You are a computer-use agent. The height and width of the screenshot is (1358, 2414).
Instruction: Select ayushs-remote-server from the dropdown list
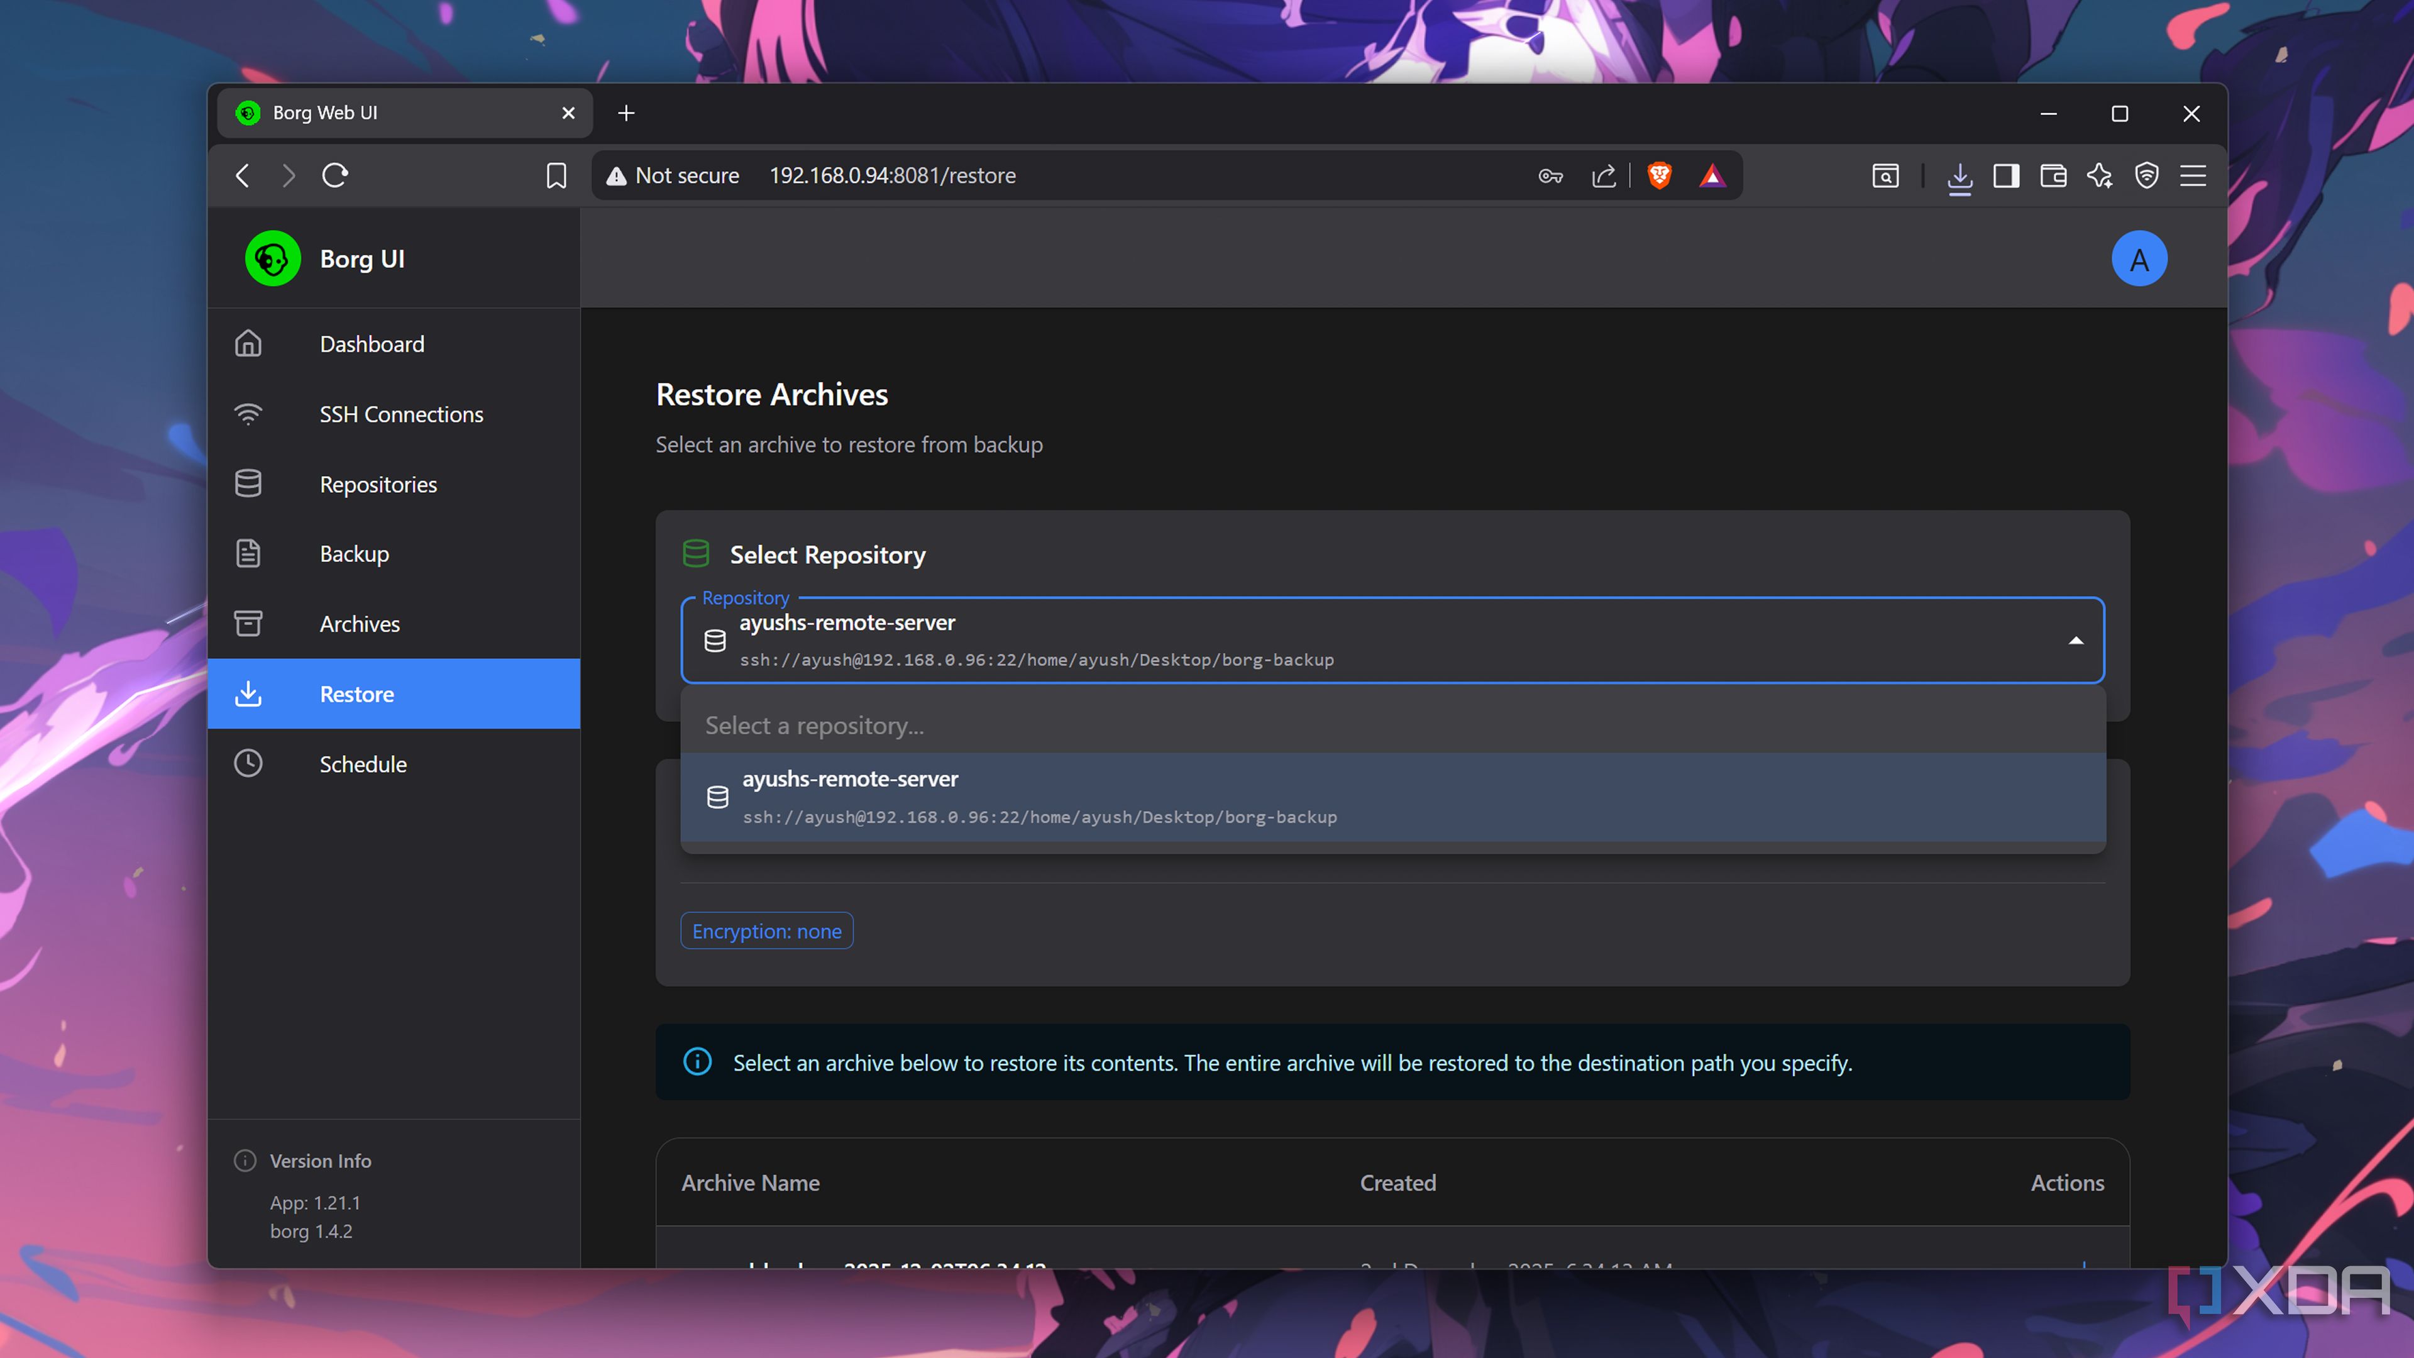coord(1392,798)
